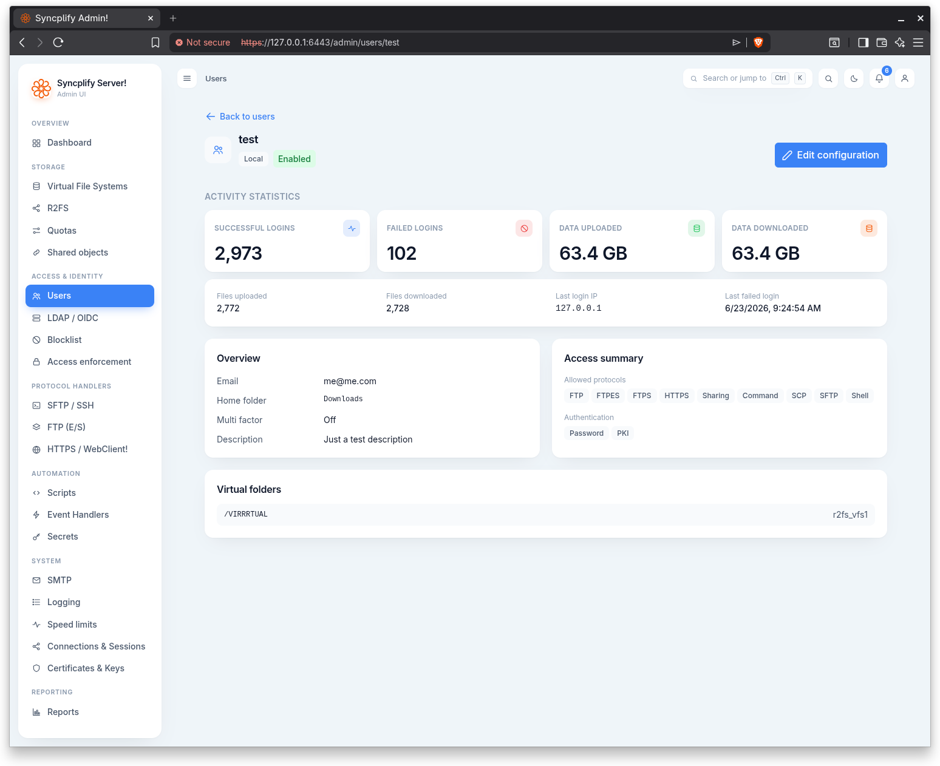Open Dashboard in the sidebar

coord(90,143)
